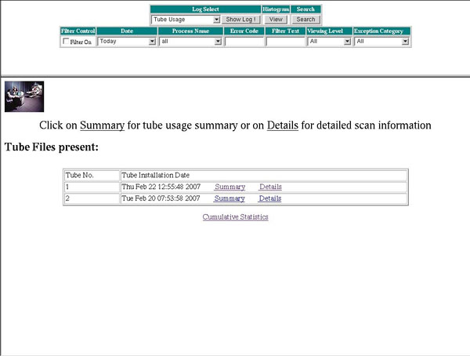Focus the Error Code input field

coord(244,42)
